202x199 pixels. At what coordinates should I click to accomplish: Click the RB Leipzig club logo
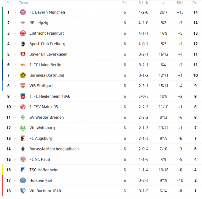[x=23, y=23]
